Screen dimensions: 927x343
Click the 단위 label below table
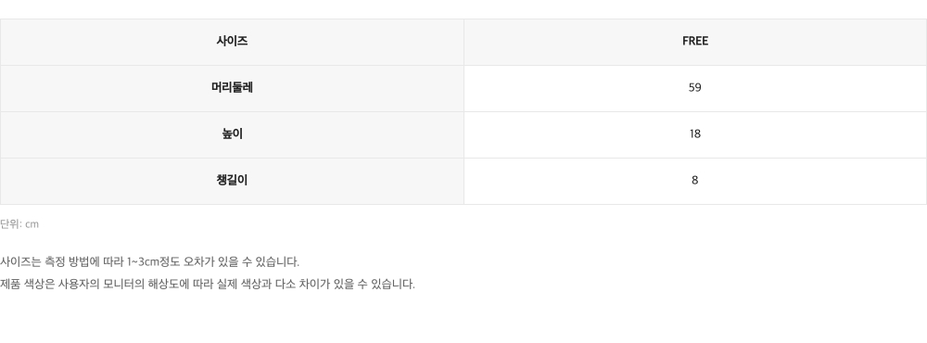tap(10, 224)
